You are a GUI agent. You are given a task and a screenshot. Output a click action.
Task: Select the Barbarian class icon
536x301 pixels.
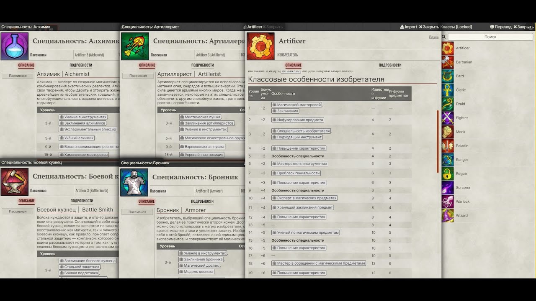(448, 62)
